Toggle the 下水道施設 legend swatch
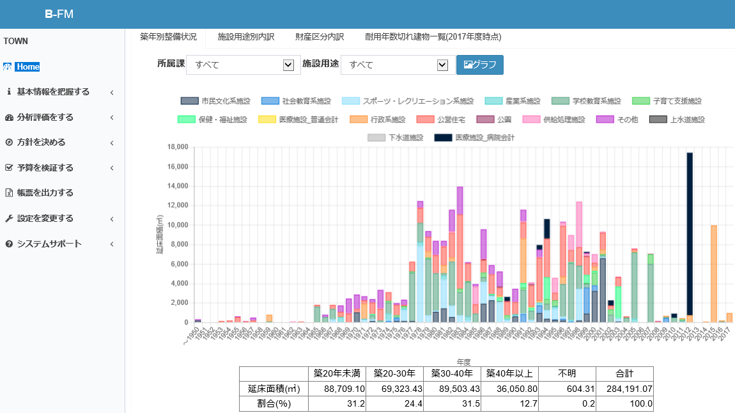 pyautogui.click(x=376, y=137)
